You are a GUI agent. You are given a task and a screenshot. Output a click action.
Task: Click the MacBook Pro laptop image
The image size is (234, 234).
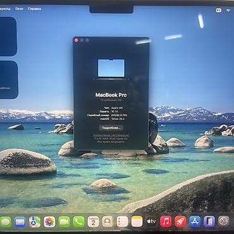tap(111, 69)
